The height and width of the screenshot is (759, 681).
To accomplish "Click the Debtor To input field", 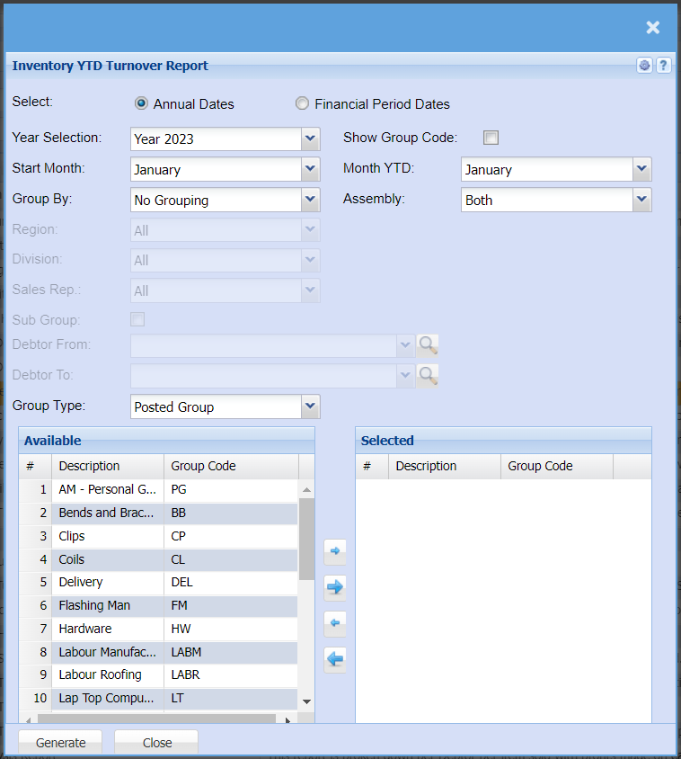I will click(263, 376).
